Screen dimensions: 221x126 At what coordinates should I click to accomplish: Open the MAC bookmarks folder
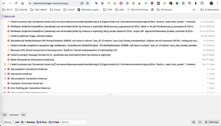pos(120,10)
